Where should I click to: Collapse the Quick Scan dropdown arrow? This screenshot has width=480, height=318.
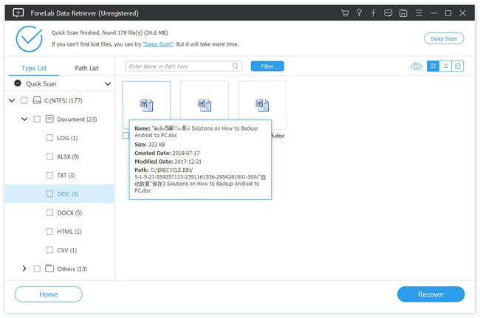point(108,84)
